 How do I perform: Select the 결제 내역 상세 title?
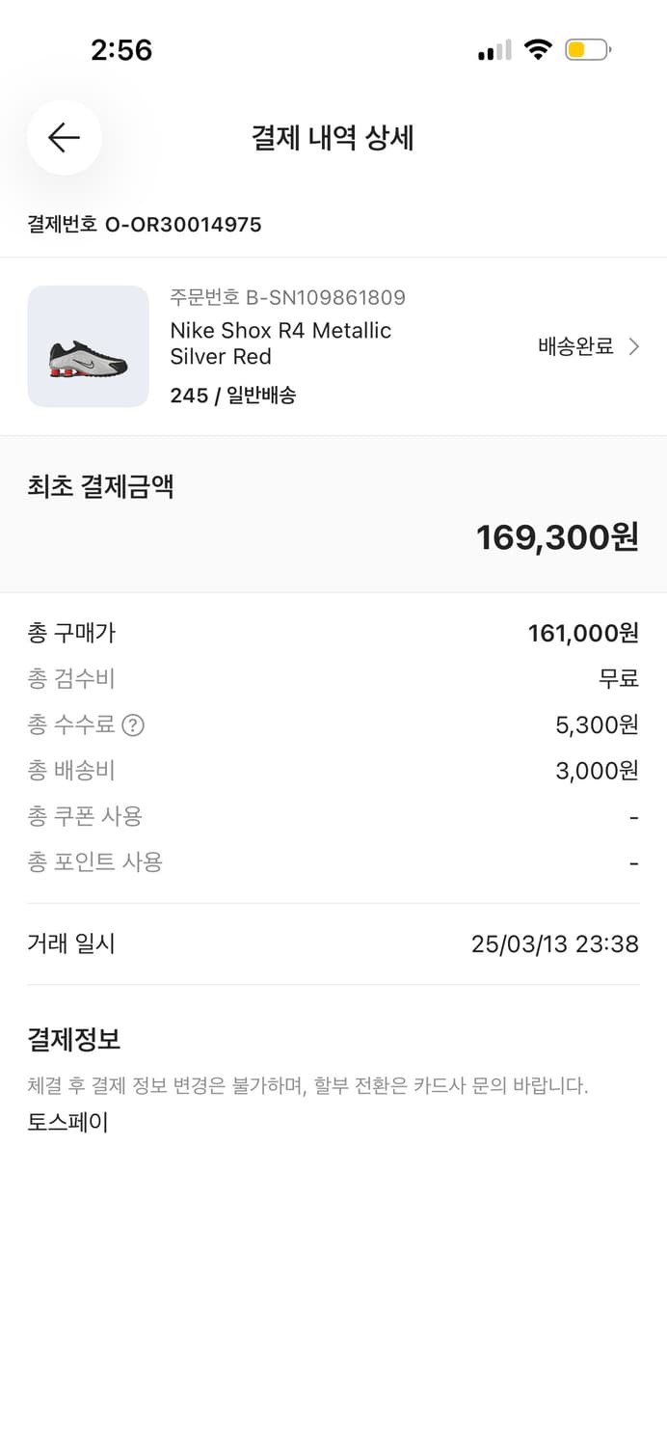pyautogui.click(x=333, y=138)
